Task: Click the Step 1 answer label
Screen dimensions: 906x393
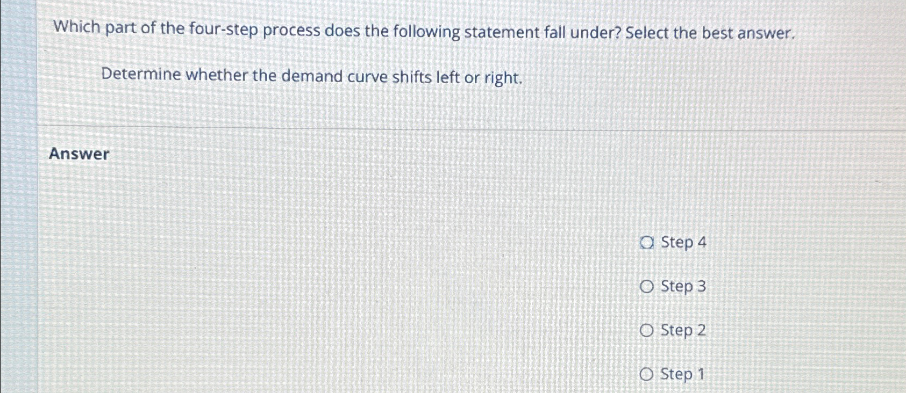Action: click(681, 375)
